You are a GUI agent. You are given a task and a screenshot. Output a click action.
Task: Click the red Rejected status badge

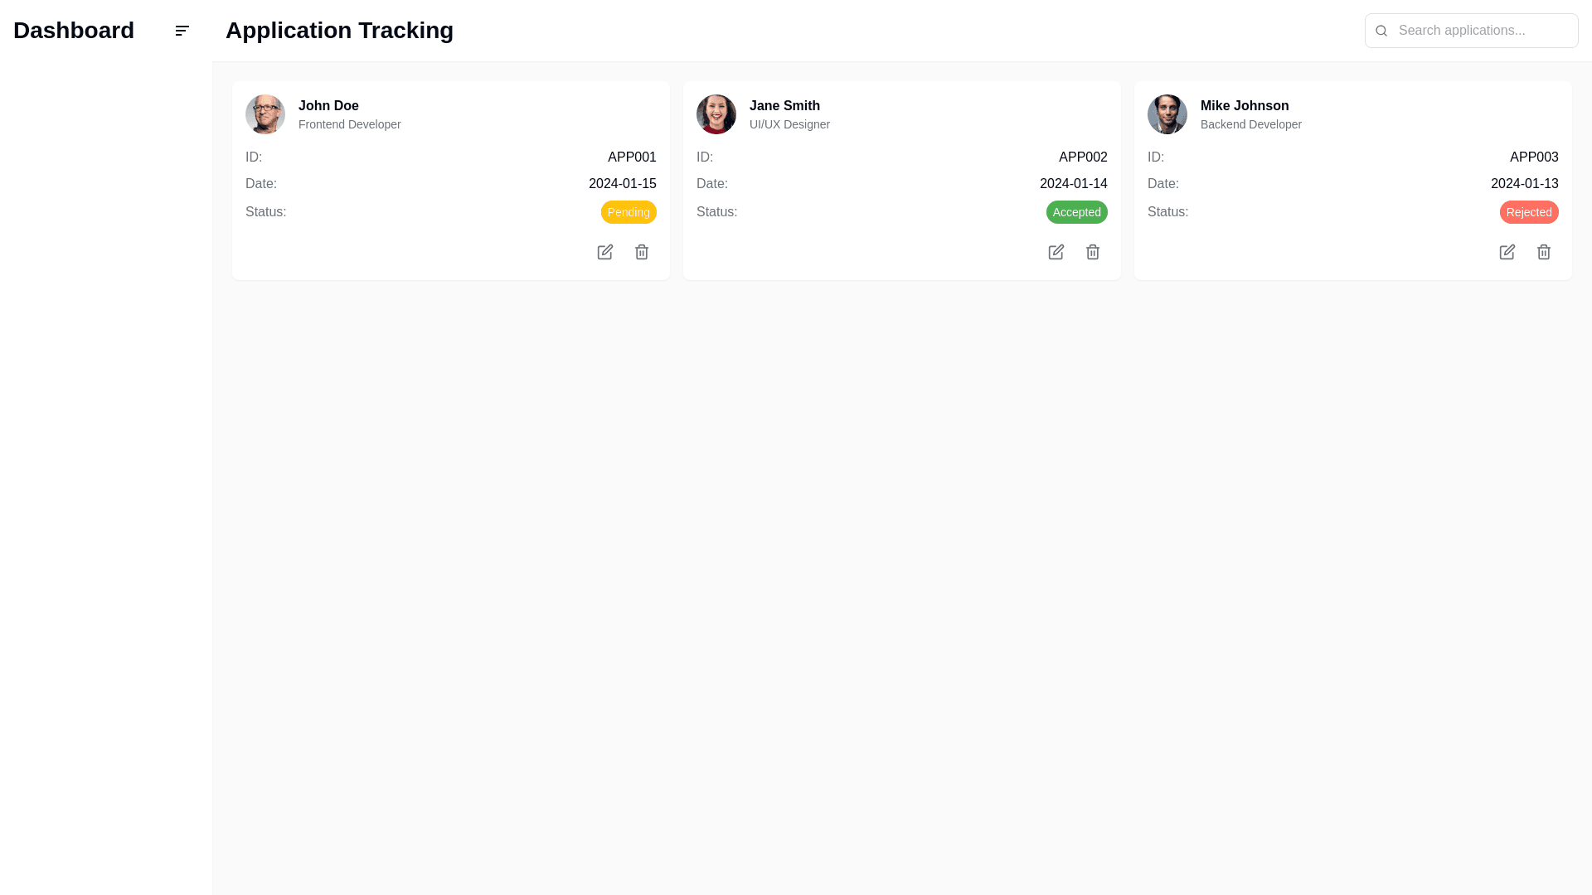(x=1528, y=212)
